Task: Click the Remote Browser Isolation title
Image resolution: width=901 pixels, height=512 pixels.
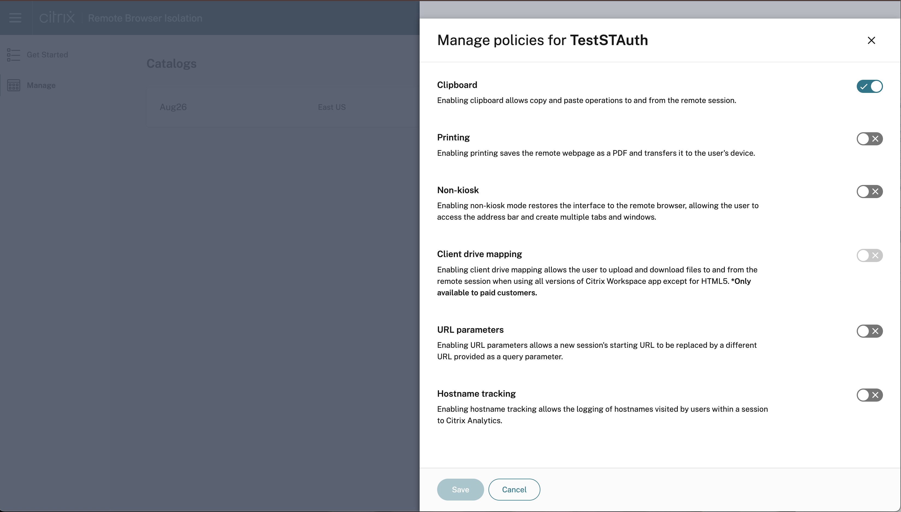Action: pyautogui.click(x=145, y=18)
